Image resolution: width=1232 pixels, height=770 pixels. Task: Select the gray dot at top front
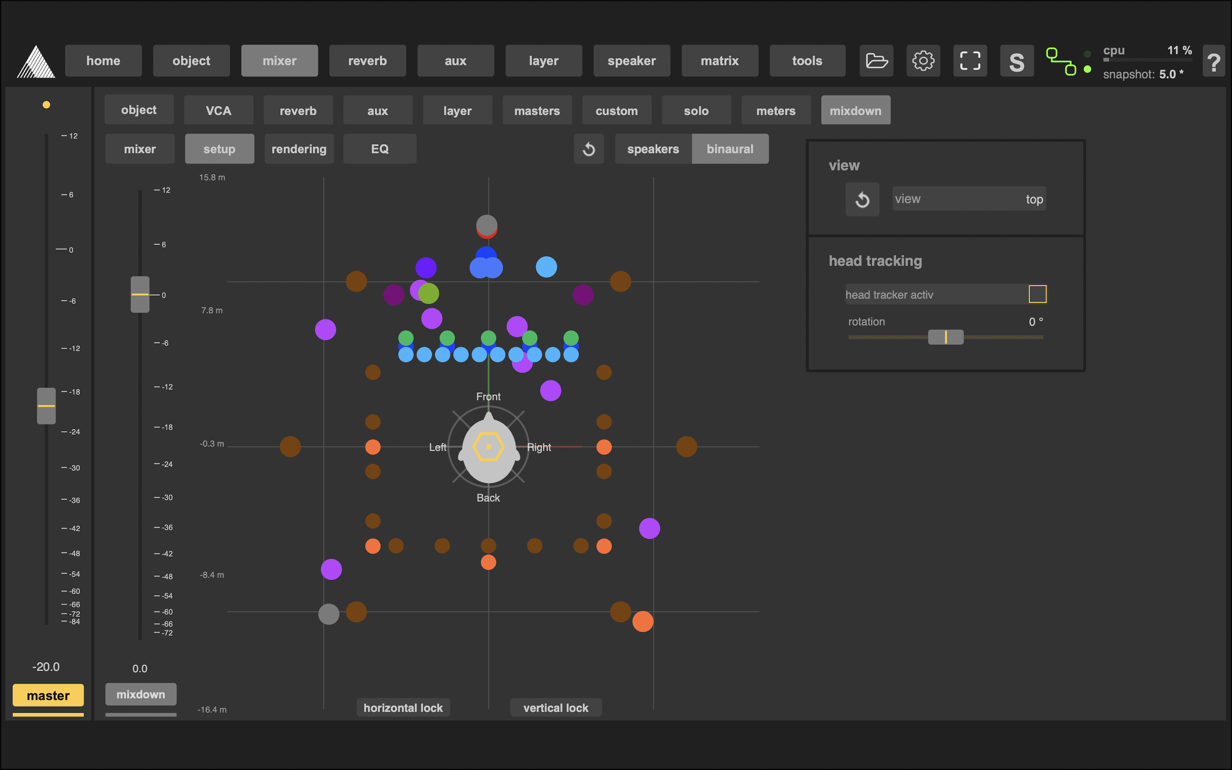tap(487, 225)
